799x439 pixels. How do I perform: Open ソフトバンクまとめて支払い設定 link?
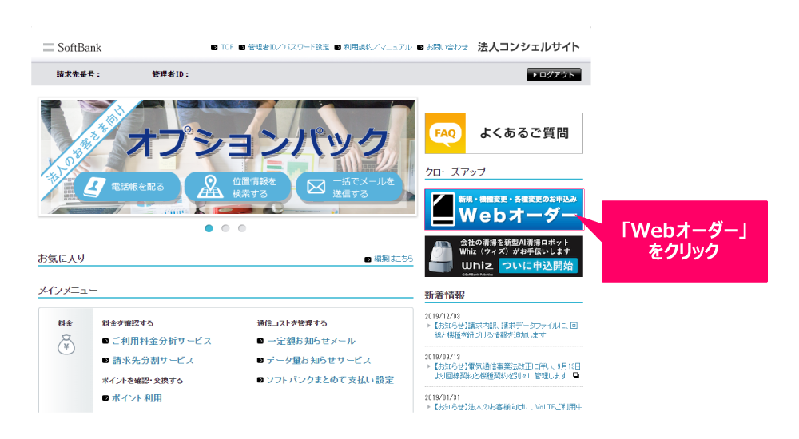(330, 379)
